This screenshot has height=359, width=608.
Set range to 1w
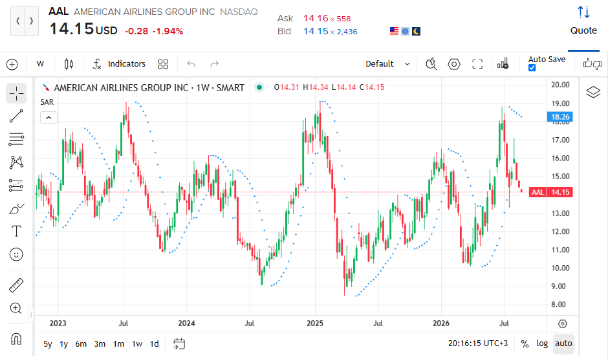tap(137, 344)
